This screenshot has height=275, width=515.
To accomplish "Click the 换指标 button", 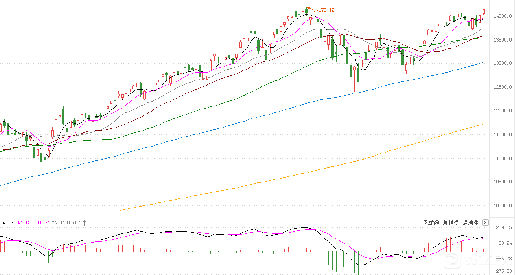I will pos(470,223).
